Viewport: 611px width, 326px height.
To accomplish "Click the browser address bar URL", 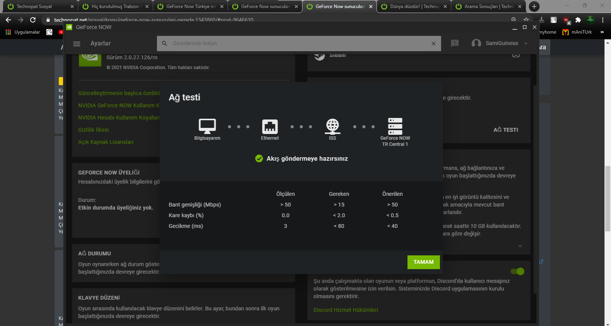I will click(x=154, y=20).
